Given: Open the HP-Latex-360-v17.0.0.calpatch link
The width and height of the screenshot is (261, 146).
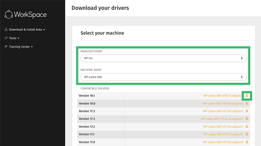Looking at the screenshot, I should point(223,142).
